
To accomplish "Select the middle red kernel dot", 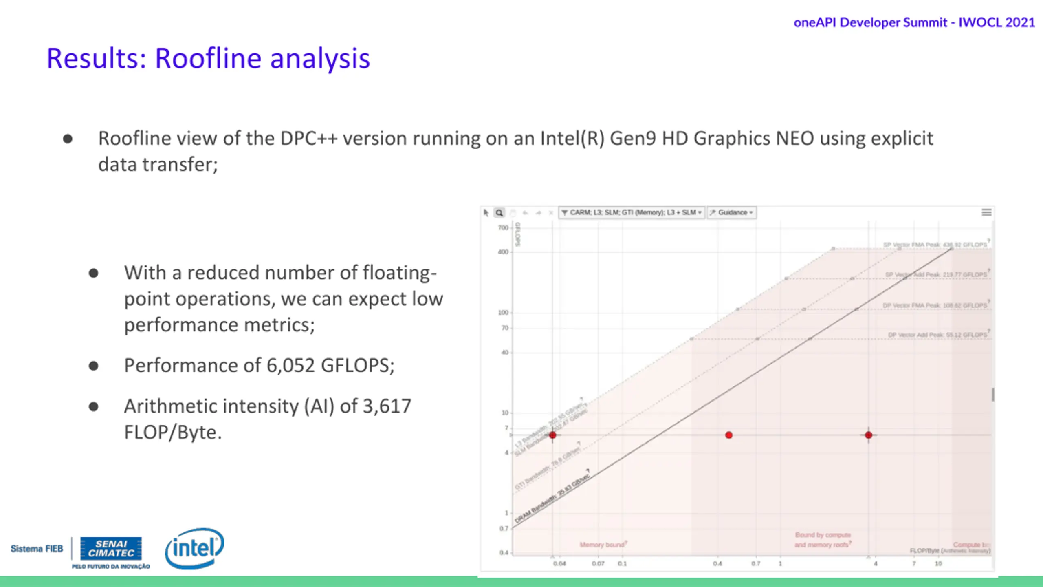I will pos(729,435).
